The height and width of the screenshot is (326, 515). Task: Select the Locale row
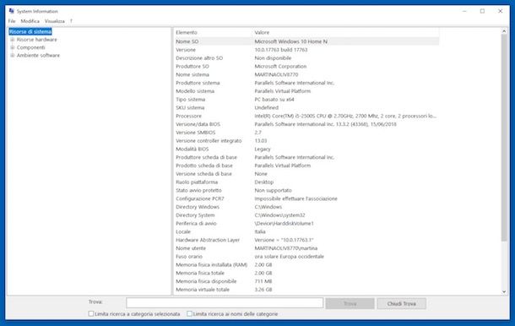306,231
